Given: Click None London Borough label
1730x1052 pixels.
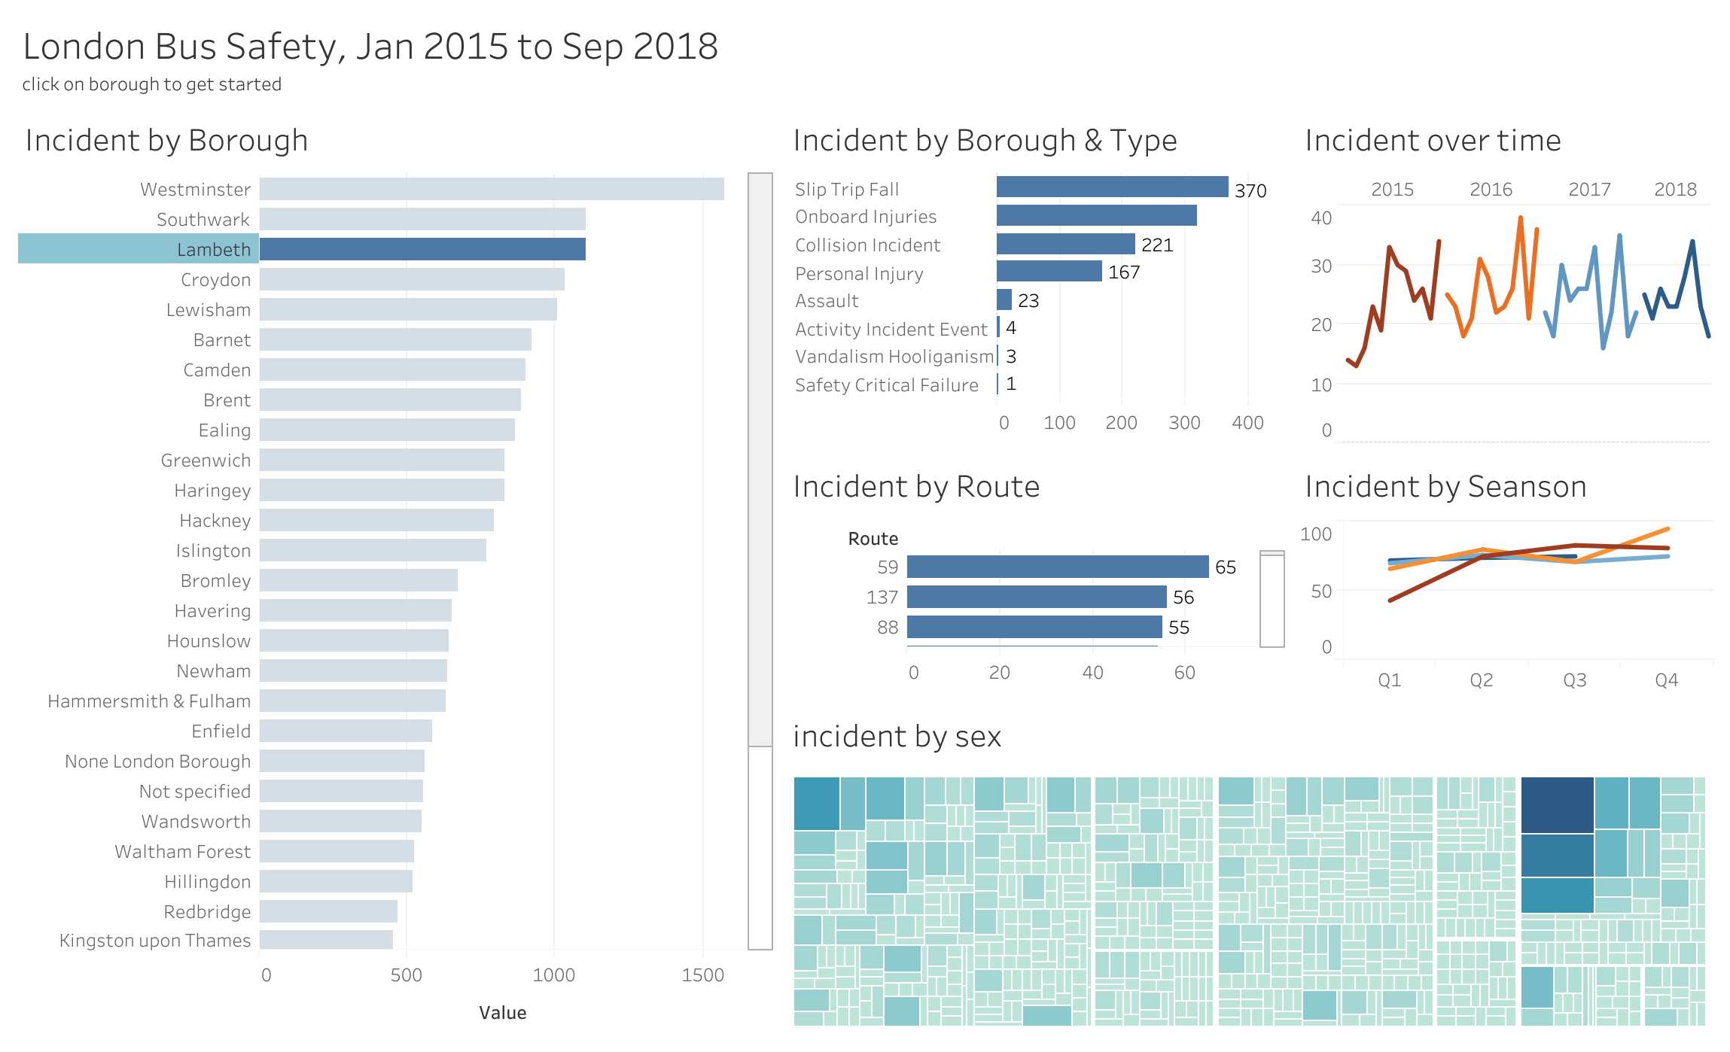Looking at the screenshot, I should (158, 762).
